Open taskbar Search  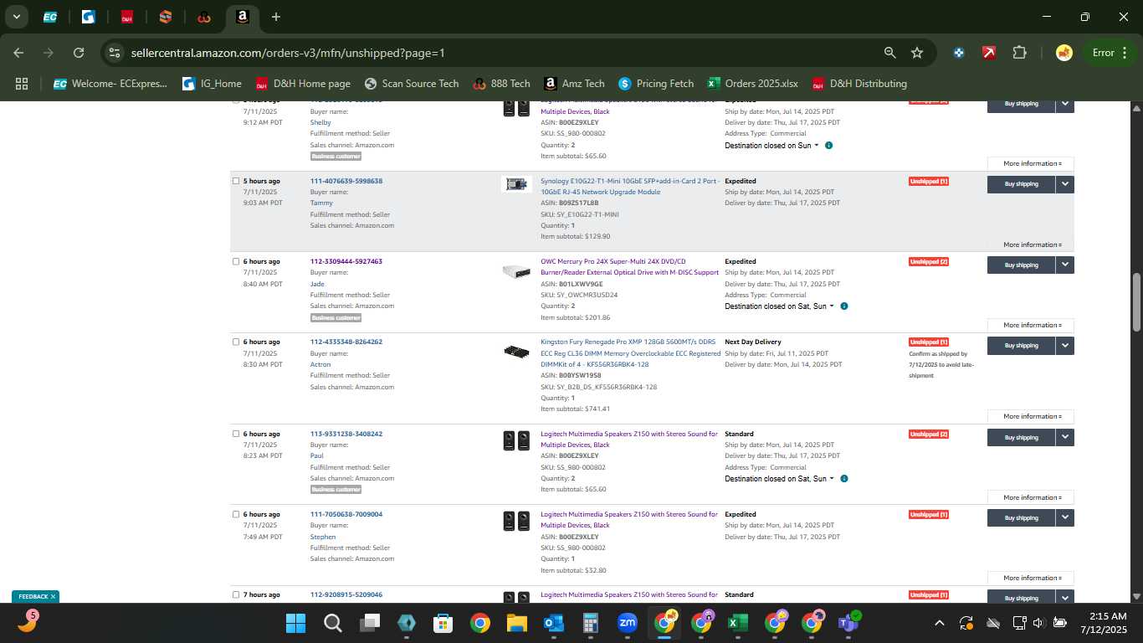(332, 623)
